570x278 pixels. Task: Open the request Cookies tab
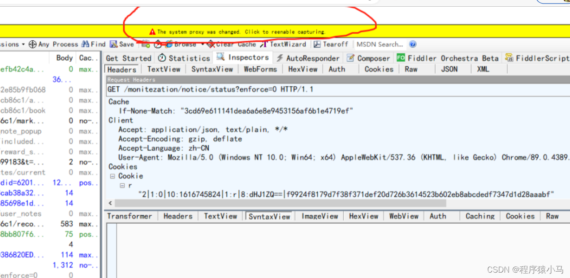click(379, 69)
